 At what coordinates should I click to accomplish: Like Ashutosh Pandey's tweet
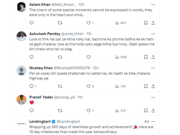[x=88, y=57]
